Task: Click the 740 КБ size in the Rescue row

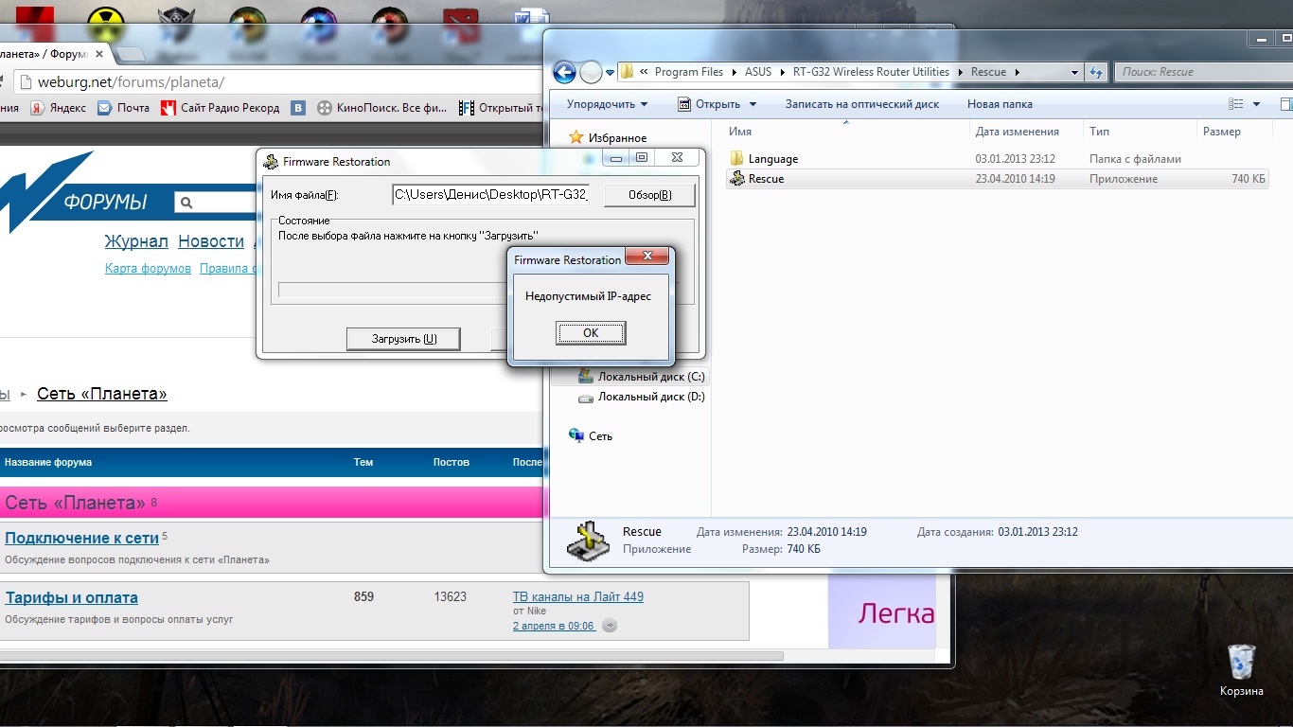Action: 1249,179
